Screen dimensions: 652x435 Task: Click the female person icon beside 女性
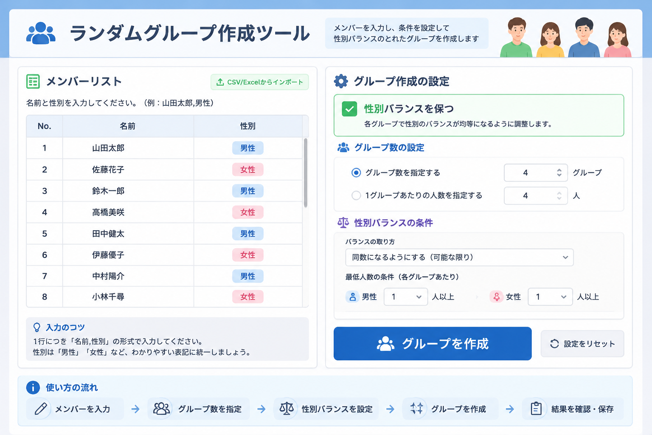pos(496,297)
